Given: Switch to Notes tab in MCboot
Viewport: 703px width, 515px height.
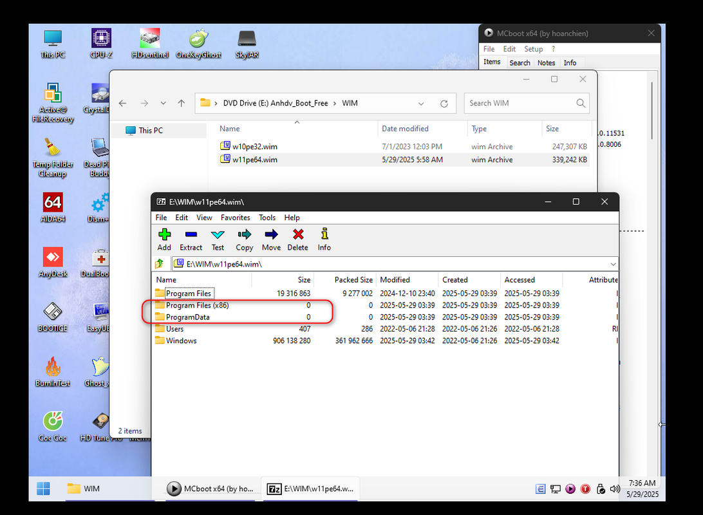Looking at the screenshot, I should coord(546,62).
